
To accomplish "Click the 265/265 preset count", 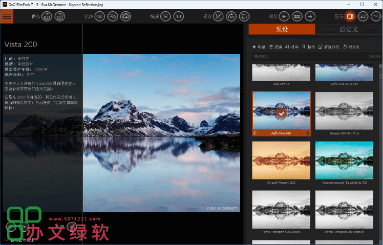I will [x=374, y=57].
